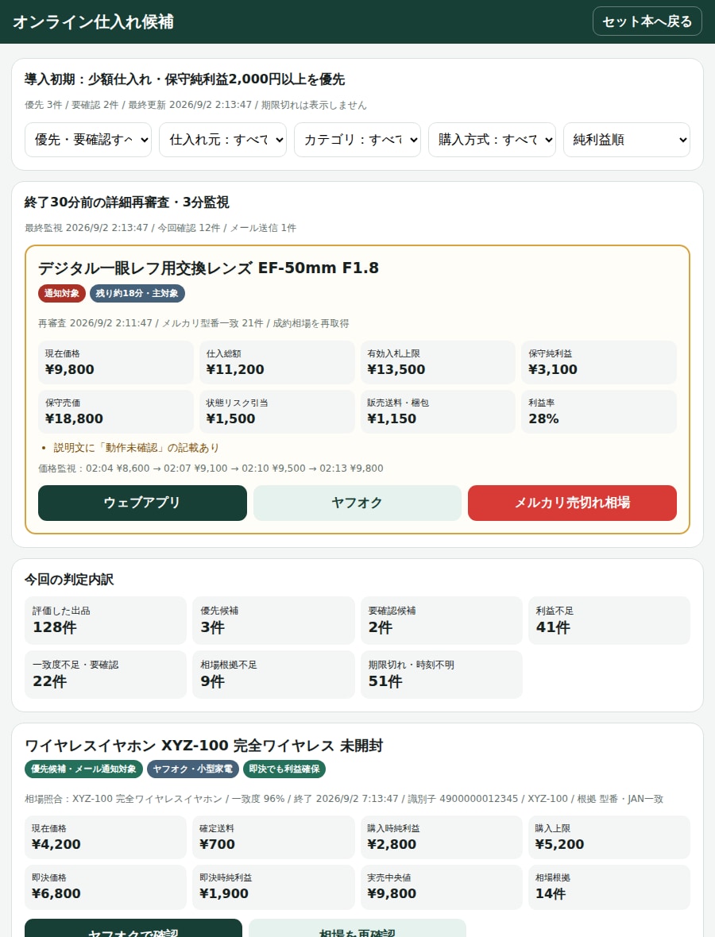Click the 一致度不足・要確認 22件 stat
The width and height of the screenshot is (715, 937).
click(x=106, y=675)
